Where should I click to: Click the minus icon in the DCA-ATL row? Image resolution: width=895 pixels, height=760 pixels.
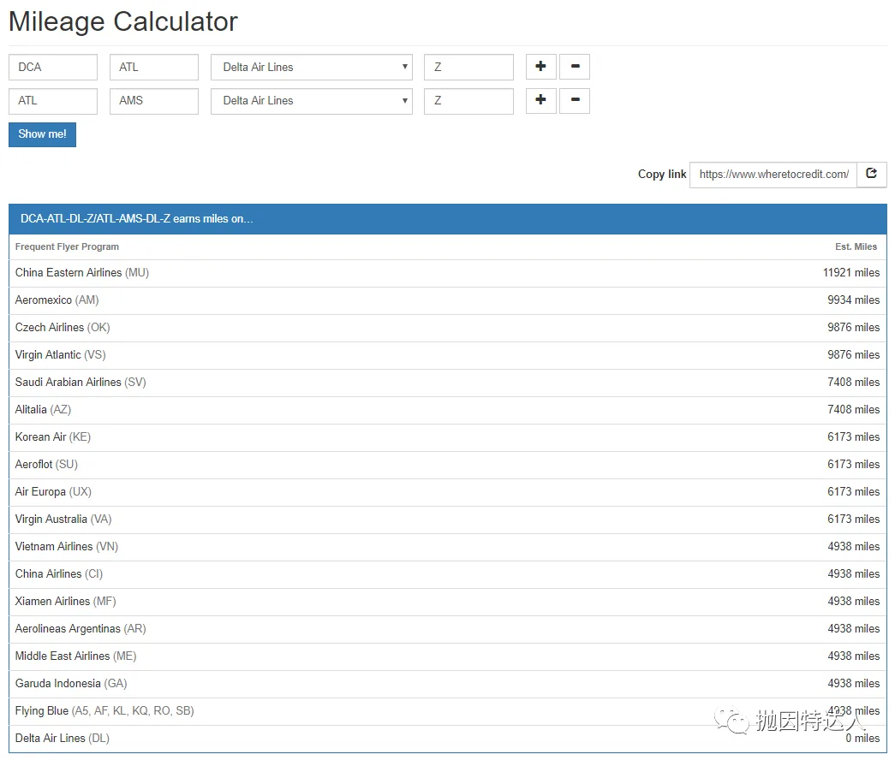pyautogui.click(x=575, y=67)
